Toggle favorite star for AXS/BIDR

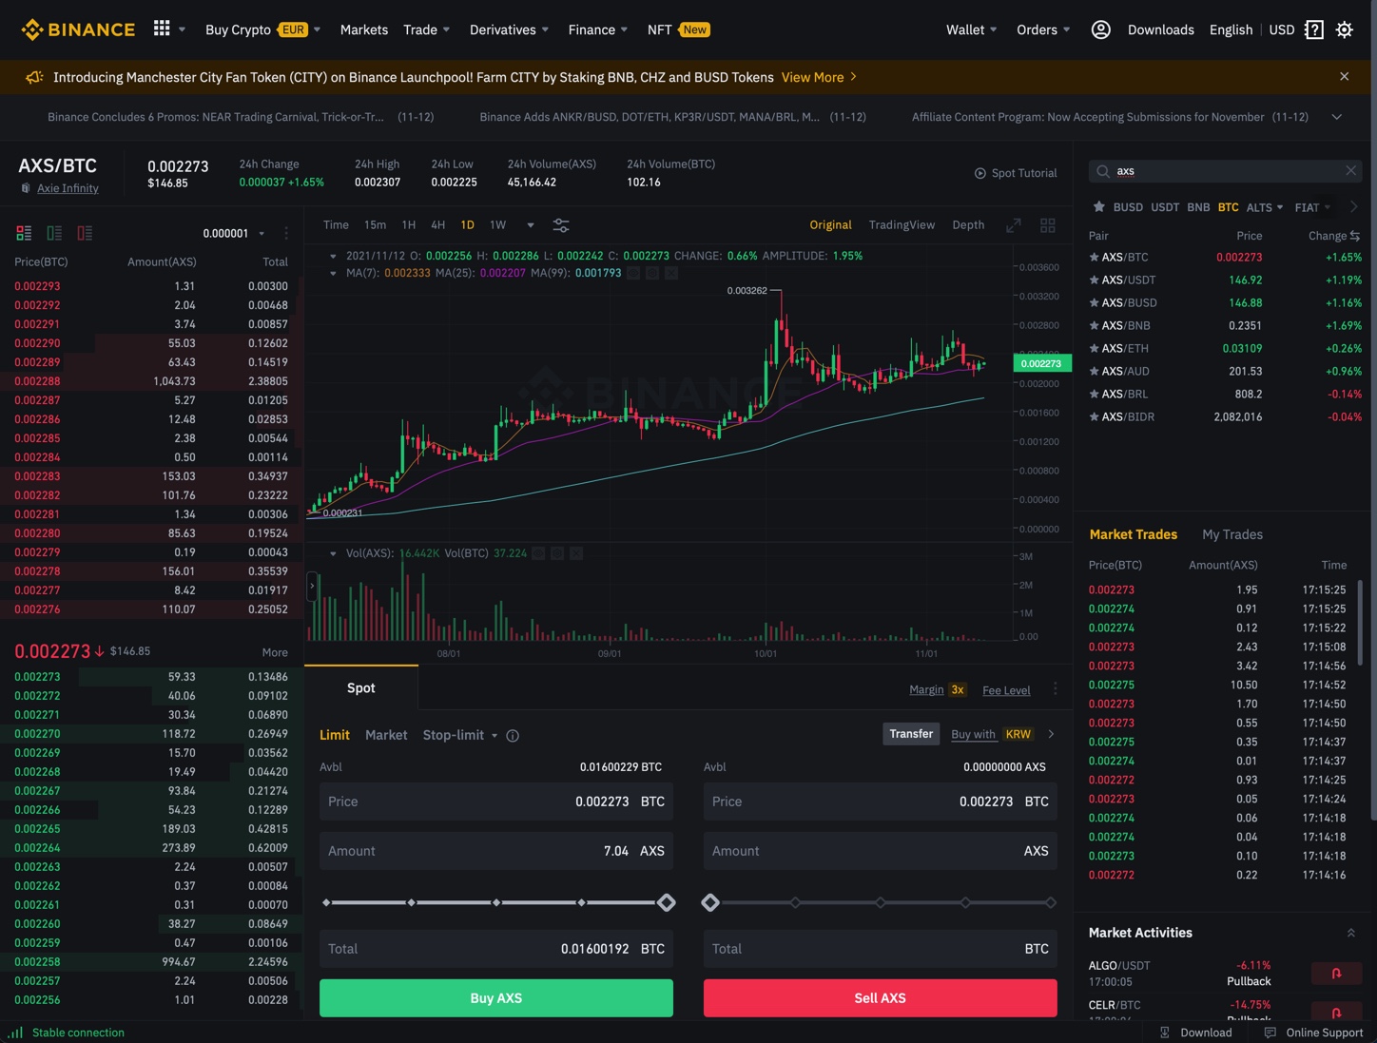pyautogui.click(x=1094, y=416)
